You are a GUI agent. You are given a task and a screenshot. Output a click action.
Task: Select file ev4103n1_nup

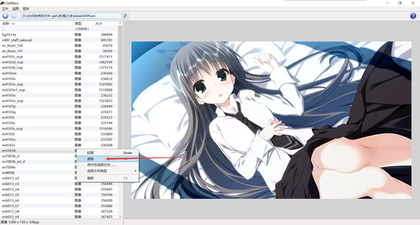tap(59, 90)
